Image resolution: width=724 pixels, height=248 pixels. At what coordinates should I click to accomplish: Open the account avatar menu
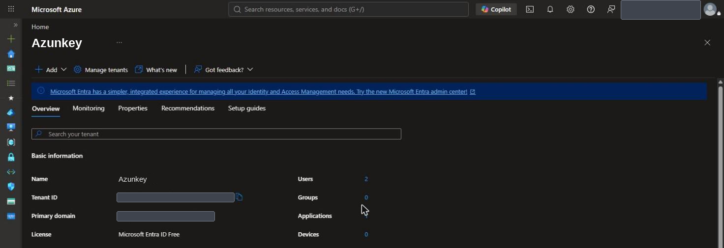[711, 9]
